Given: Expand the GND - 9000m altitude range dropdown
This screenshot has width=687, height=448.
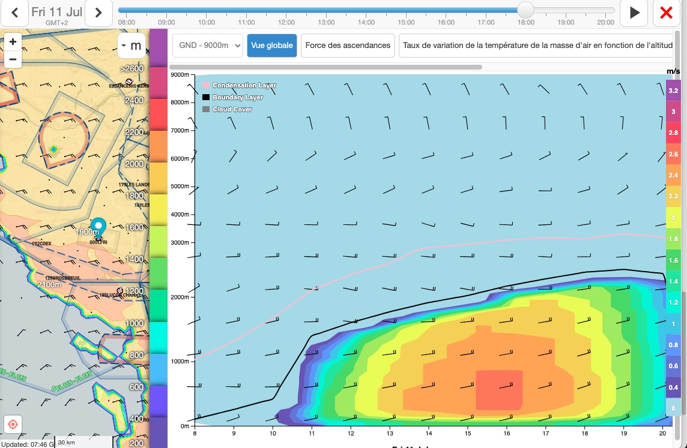Looking at the screenshot, I should (208, 45).
